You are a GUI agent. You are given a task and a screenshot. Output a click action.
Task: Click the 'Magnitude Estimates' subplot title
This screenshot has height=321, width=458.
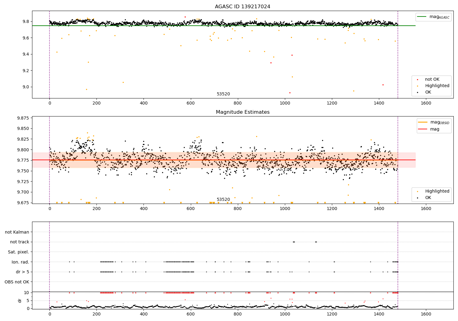point(242,112)
